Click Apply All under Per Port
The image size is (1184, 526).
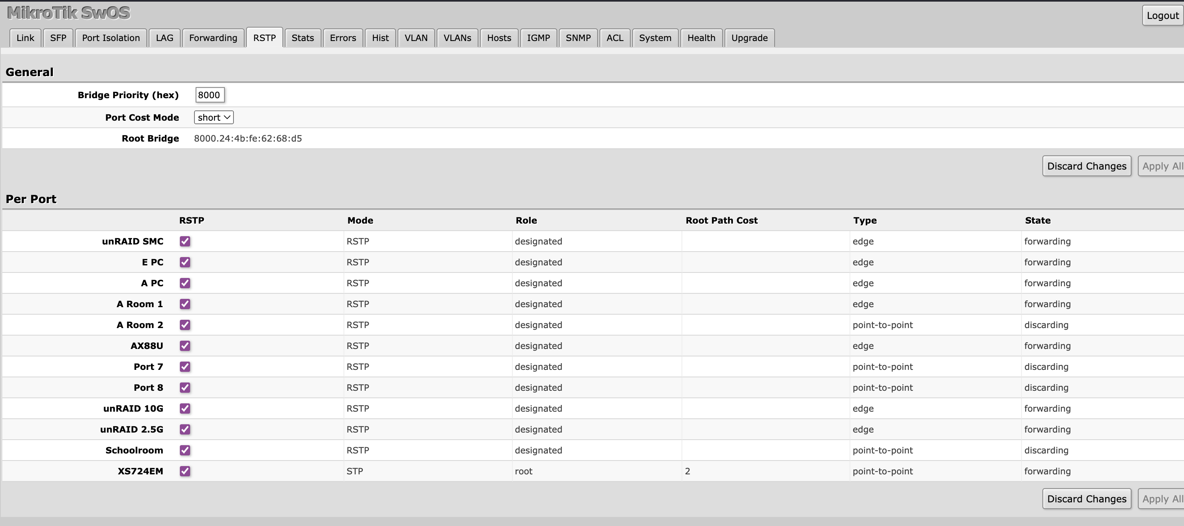tap(1162, 499)
